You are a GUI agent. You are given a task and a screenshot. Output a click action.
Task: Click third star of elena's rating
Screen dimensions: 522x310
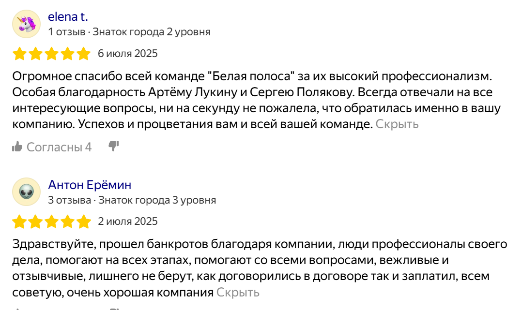coord(52,54)
